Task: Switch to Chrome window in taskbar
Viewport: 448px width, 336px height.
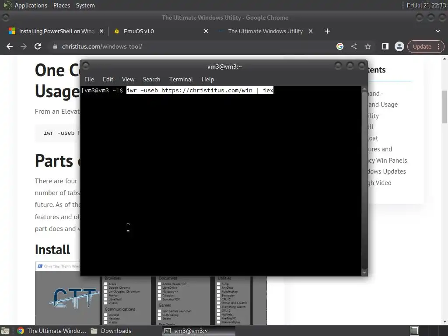Action: pyautogui.click(x=52, y=331)
